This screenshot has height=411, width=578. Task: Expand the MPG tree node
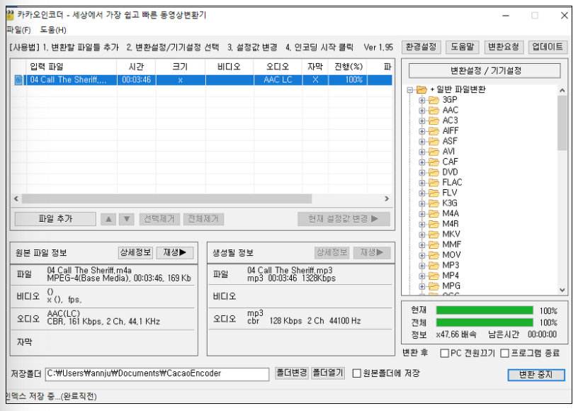[422, 286]
